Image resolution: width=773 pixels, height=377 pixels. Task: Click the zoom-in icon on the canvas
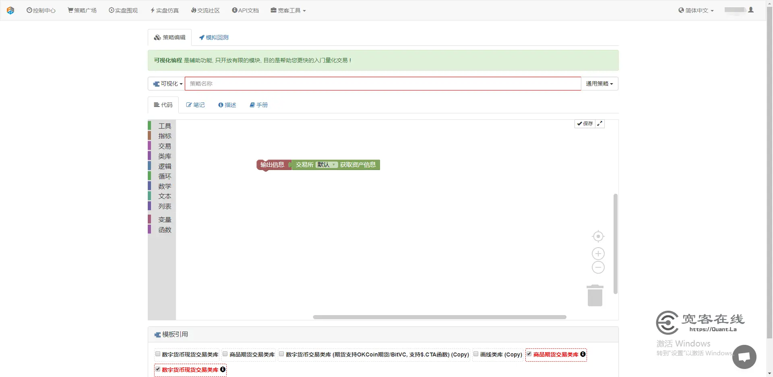[x=598, y=253]
